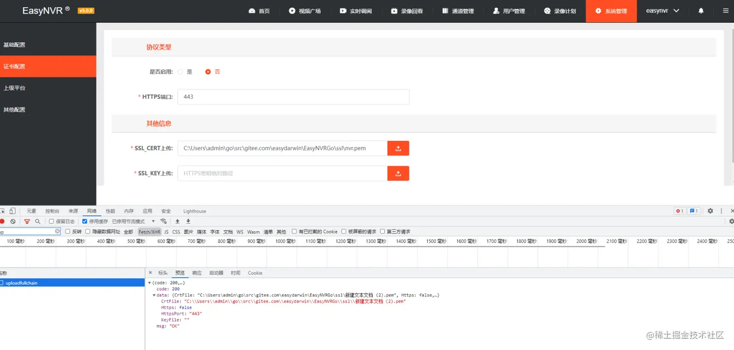Click the HTTPS端口 input field
This screenshot has width=734, height=350.
[293, 96]
